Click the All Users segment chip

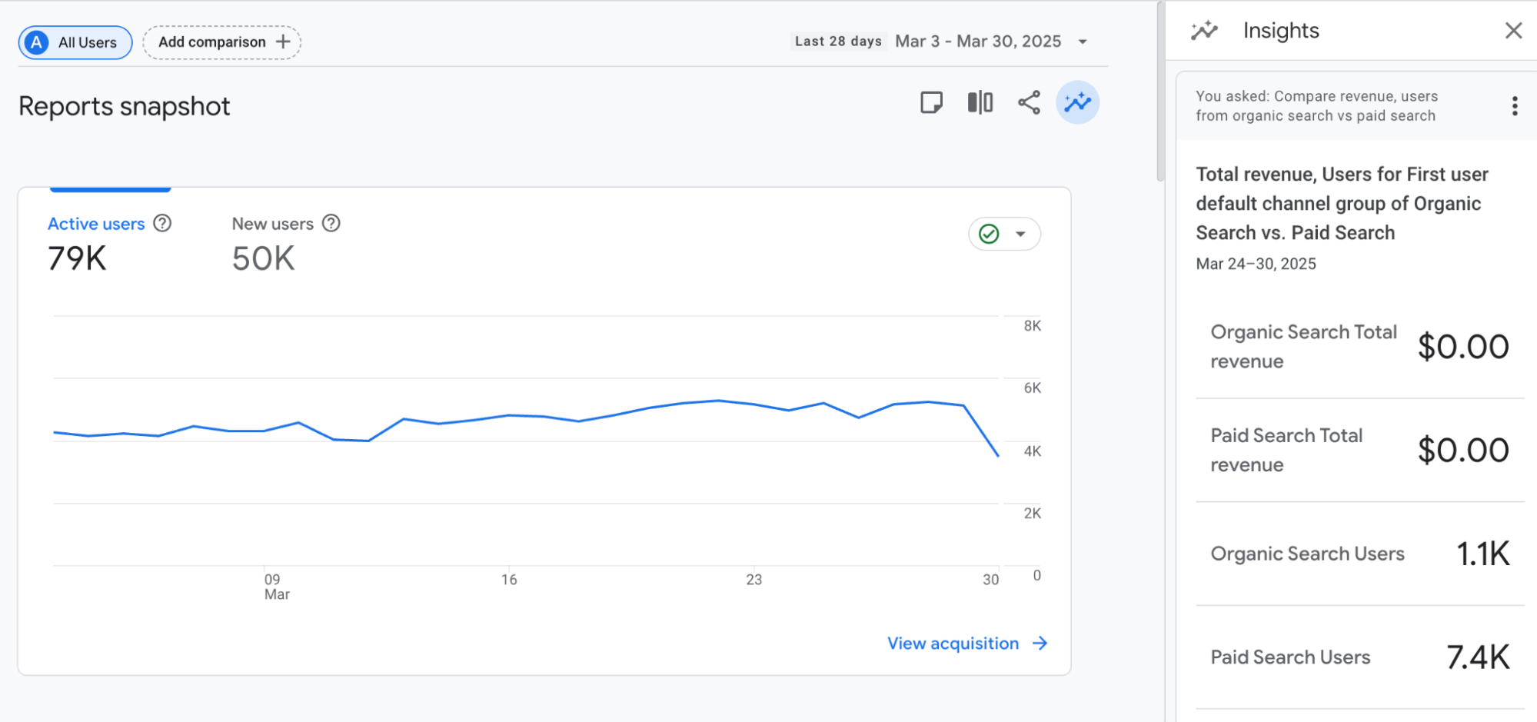75,42
